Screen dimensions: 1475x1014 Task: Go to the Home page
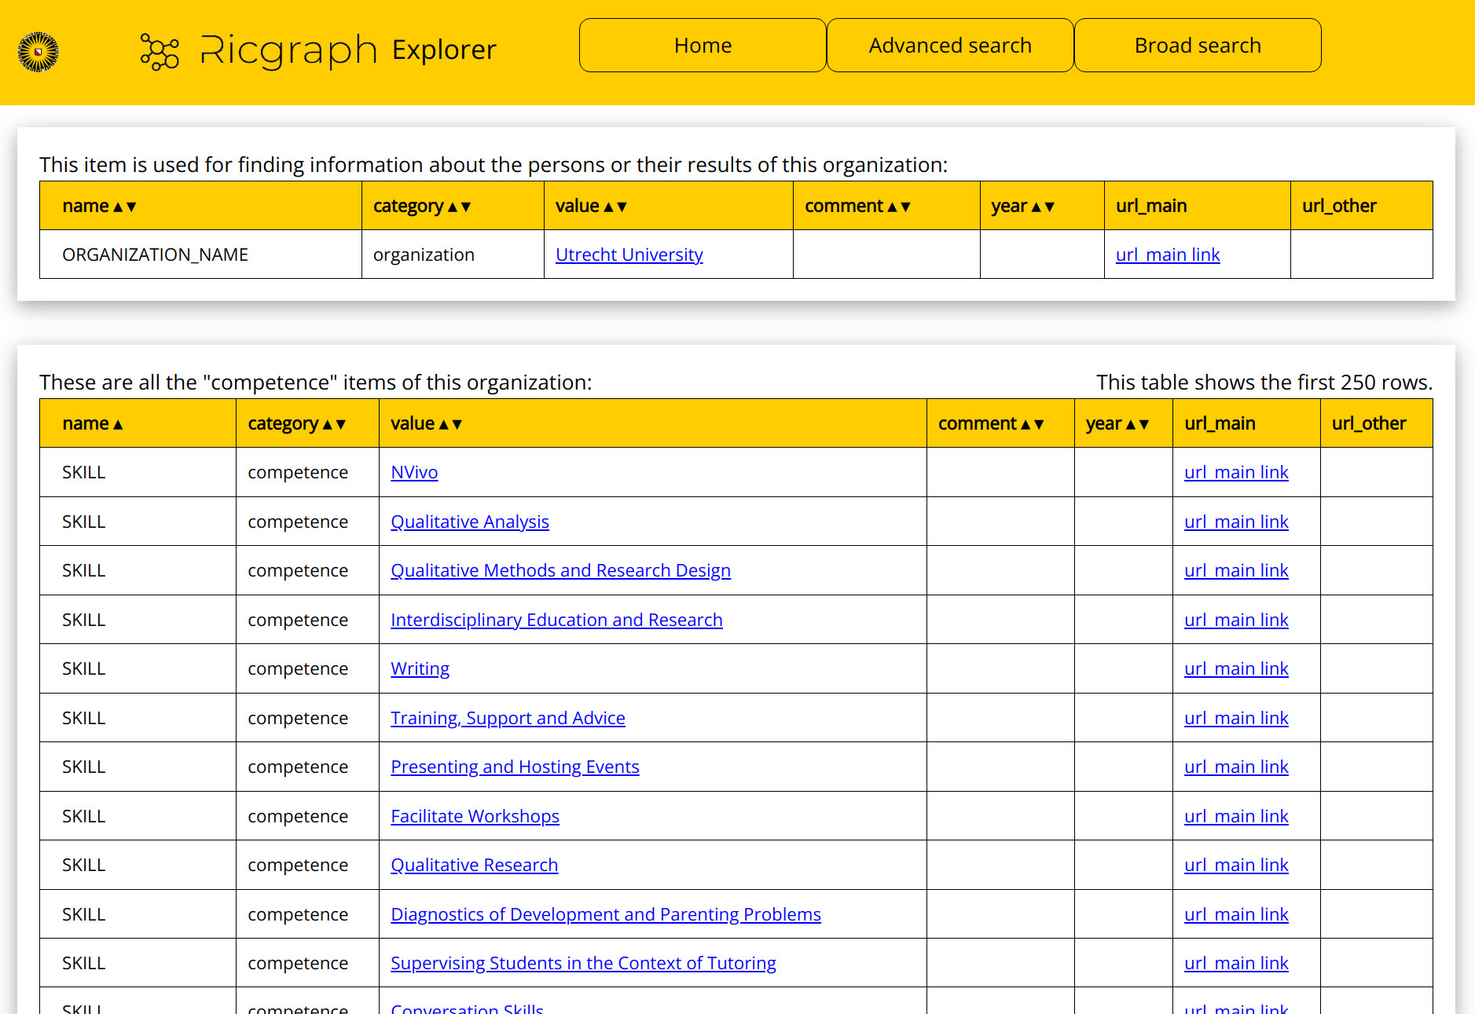[x=703, y=46]
